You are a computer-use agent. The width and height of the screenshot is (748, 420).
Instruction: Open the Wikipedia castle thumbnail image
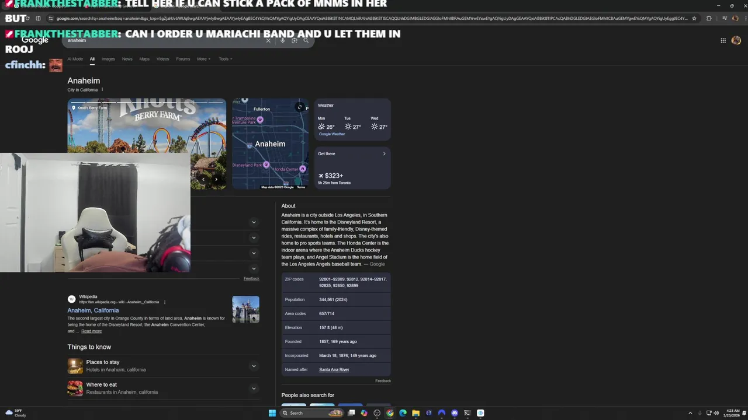[245, 309]
